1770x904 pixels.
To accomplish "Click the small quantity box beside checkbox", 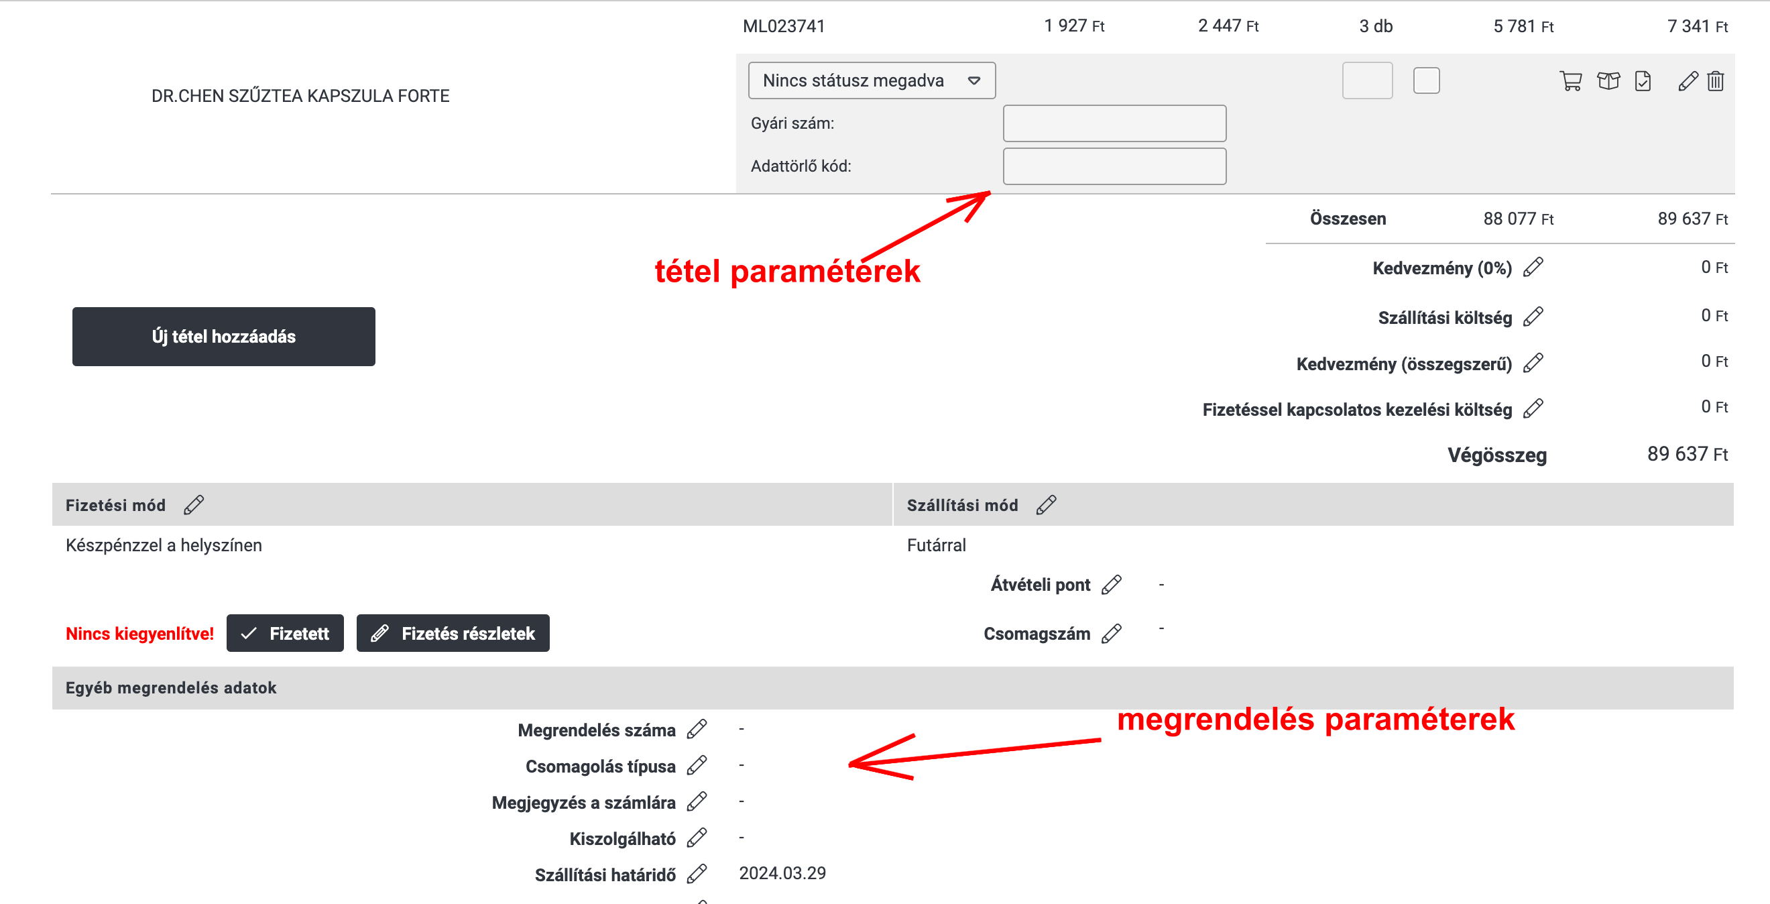I will pyautogui.click(x=1367, y=80).
